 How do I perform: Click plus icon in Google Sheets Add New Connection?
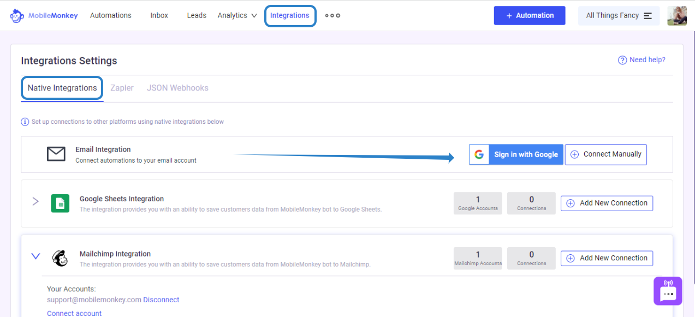click(x=571, y=203)
